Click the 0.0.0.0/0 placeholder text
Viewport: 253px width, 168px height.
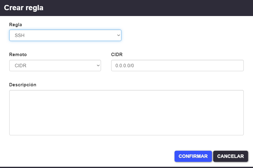(x=124, y=66)
